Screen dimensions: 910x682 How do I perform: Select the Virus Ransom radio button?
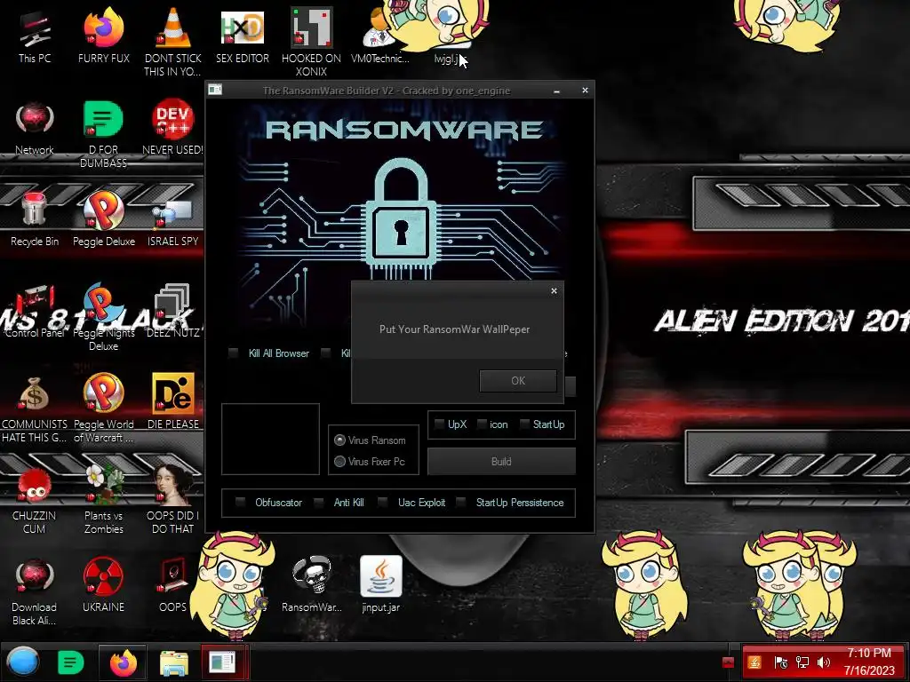(x=340, y=440)
